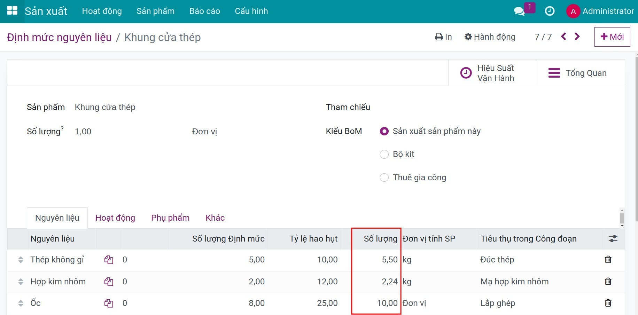This screenshot has width=638, height=315.
Task: Open the In print dropdown
Action: (443, 37)
